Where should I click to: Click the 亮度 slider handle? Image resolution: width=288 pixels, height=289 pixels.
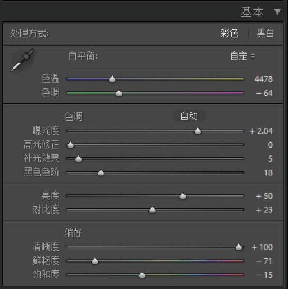click(183, 196)
